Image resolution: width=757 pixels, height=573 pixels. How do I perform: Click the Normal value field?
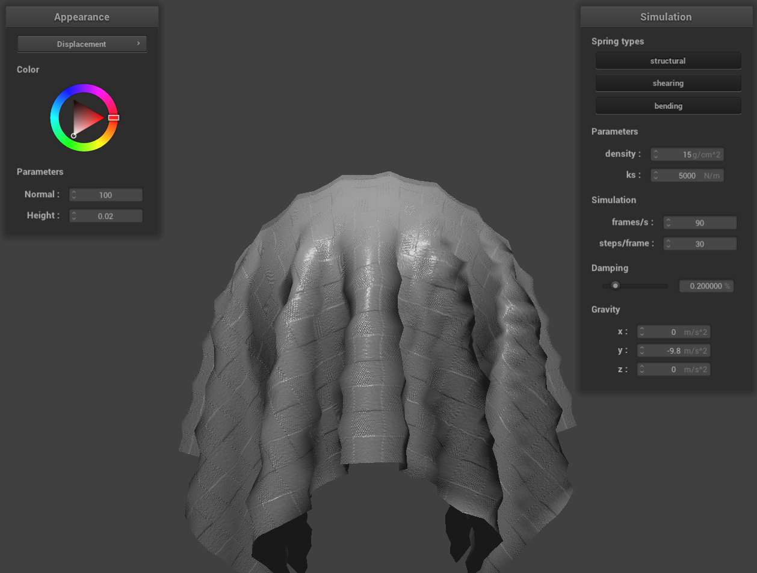(x=106, y=195)
